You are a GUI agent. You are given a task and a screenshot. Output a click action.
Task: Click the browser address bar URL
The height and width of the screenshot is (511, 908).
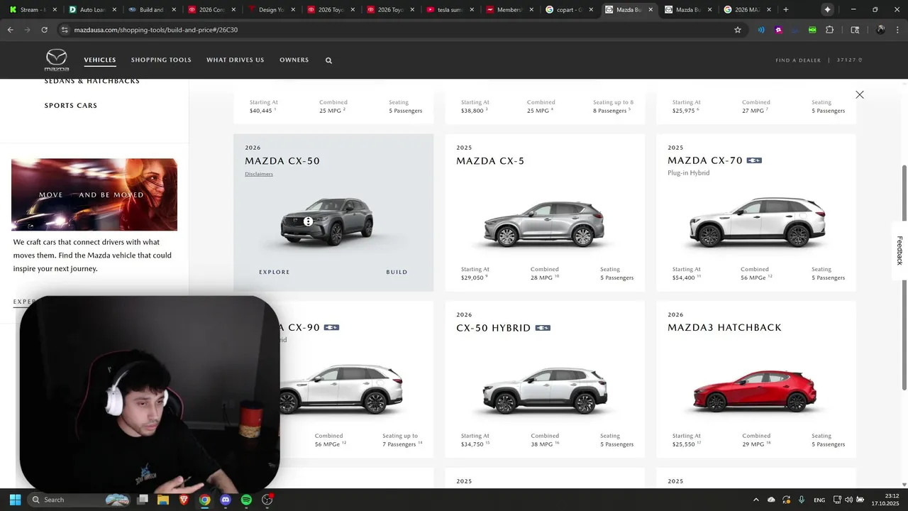click(x=156, y=30)
